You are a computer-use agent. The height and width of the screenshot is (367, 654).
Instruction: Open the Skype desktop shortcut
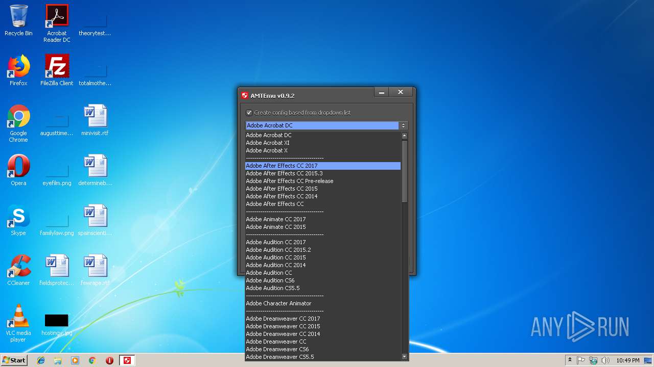click(x=18, y=220)
